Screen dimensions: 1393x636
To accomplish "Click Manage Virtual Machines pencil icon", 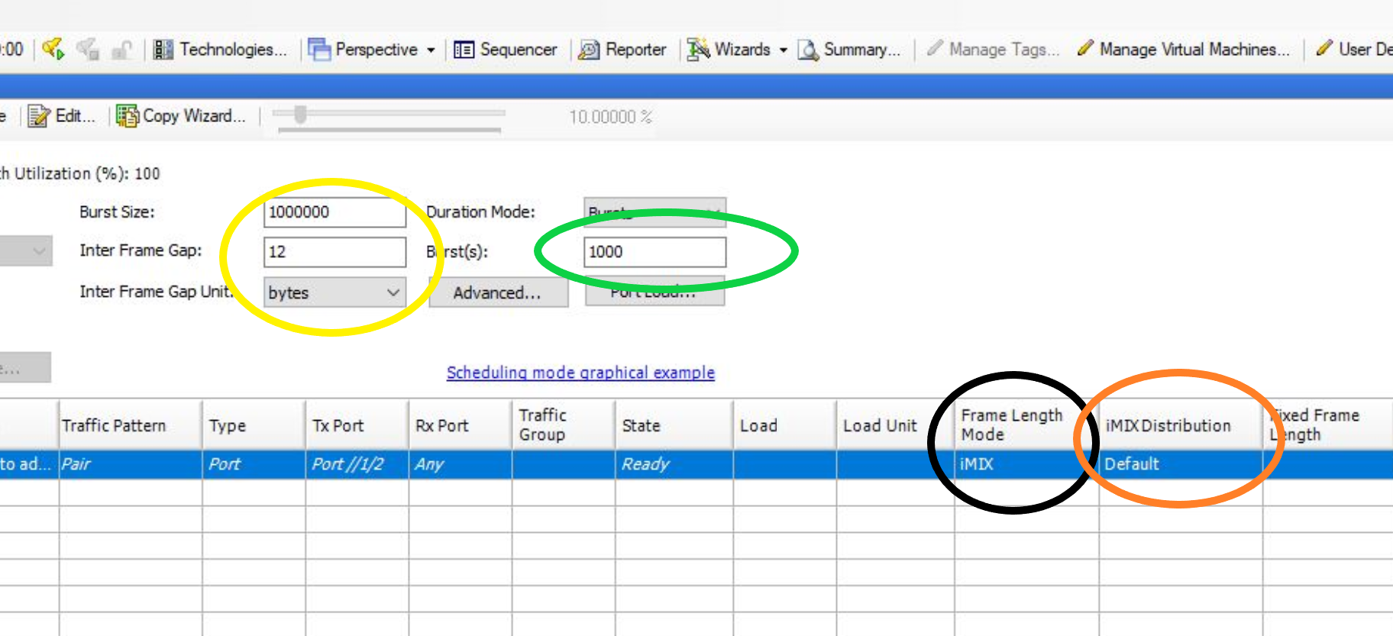I will 1084,49.
